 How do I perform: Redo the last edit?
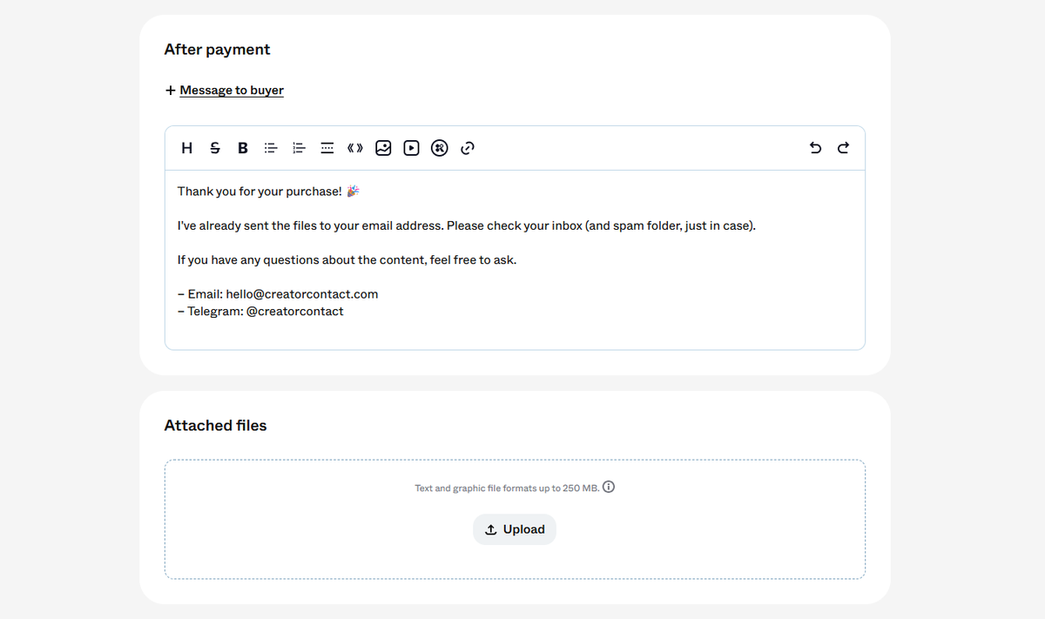[843, 148]
